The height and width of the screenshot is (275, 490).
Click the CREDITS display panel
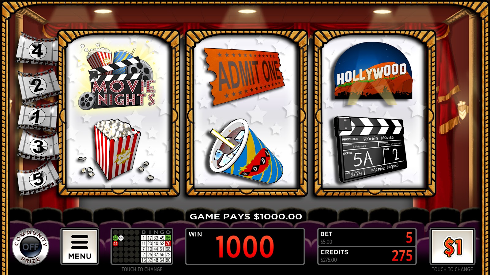(367, 255)
